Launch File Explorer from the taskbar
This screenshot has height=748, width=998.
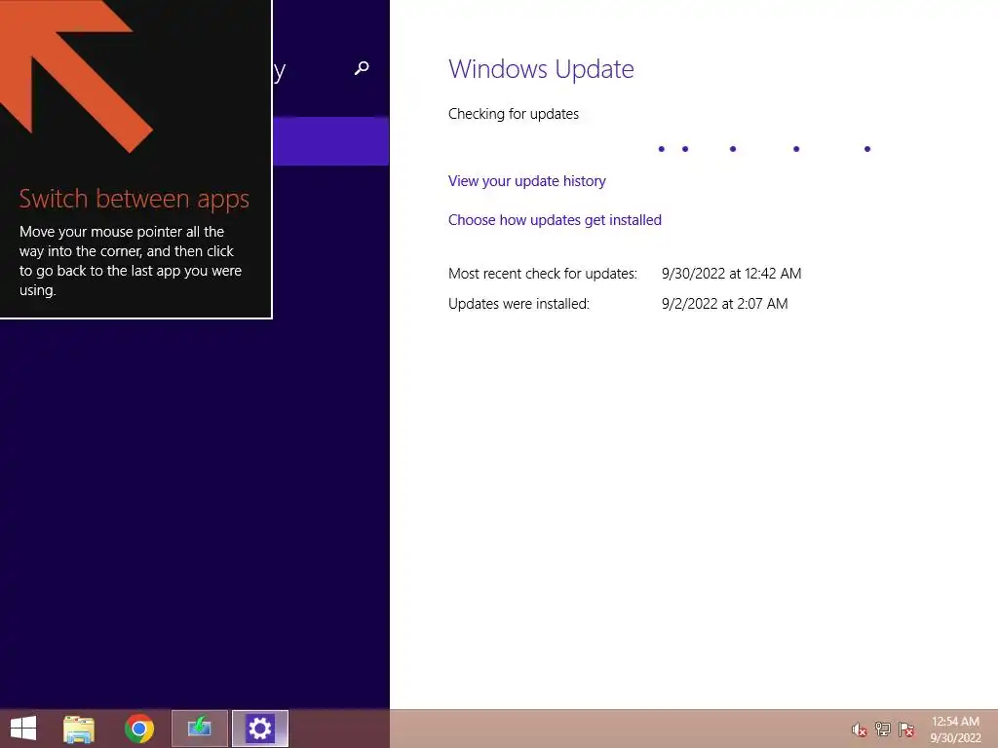(x=79, y=729)
